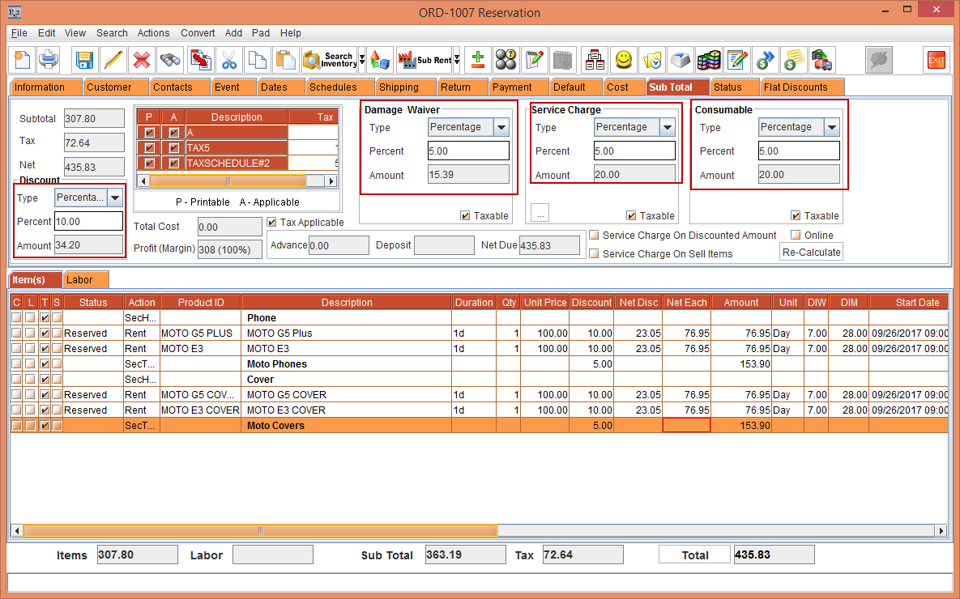Open the Discount Type dropdown

114,198
